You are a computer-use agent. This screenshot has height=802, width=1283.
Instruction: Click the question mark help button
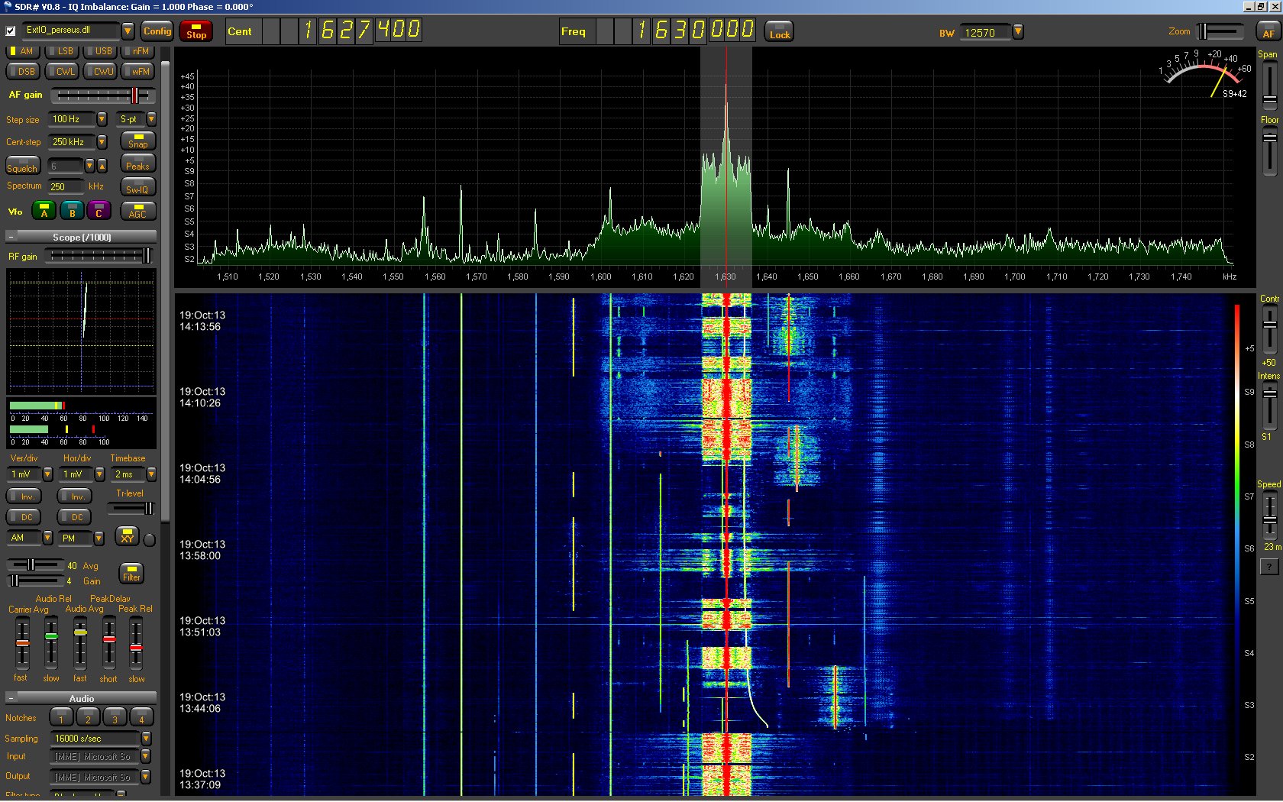coord(1268,567)
